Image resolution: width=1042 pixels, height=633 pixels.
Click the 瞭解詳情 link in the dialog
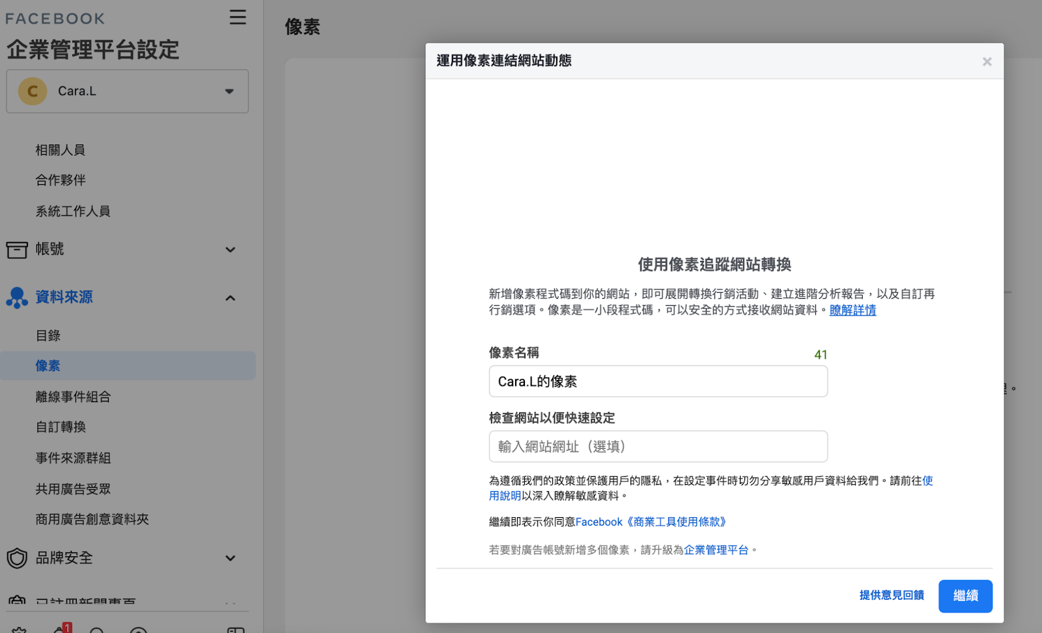[852, 310]
